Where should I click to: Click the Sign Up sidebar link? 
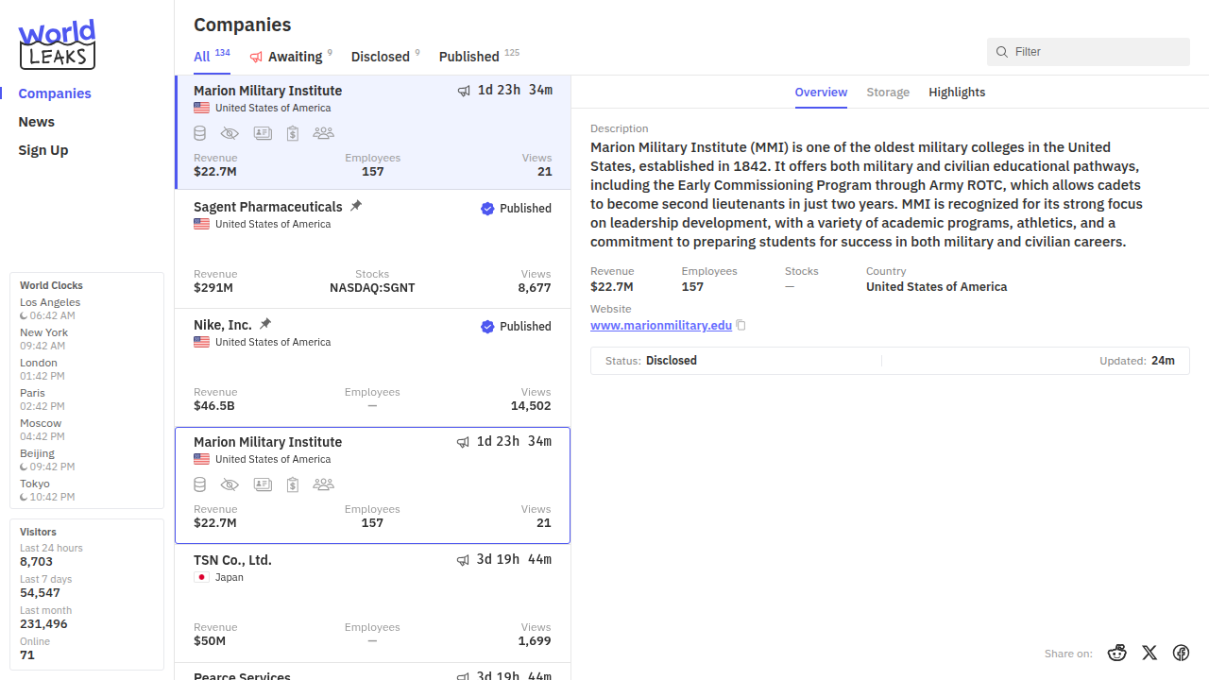[x=43, y=150]
